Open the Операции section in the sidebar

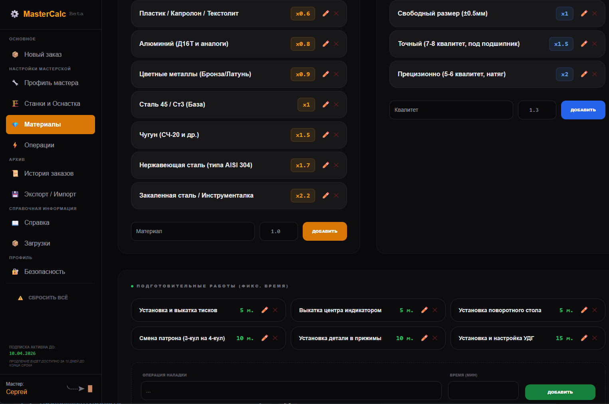point(39,145)
